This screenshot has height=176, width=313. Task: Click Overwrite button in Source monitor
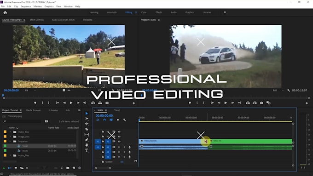click(100, 103)
